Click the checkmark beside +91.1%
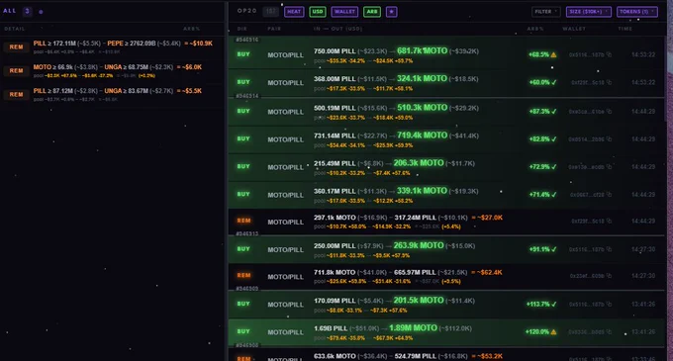This screenshot has width=673, height=361. tap(554, 249)
